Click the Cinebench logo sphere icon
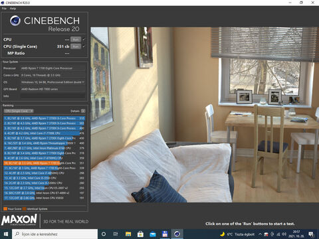 [15, 21]
